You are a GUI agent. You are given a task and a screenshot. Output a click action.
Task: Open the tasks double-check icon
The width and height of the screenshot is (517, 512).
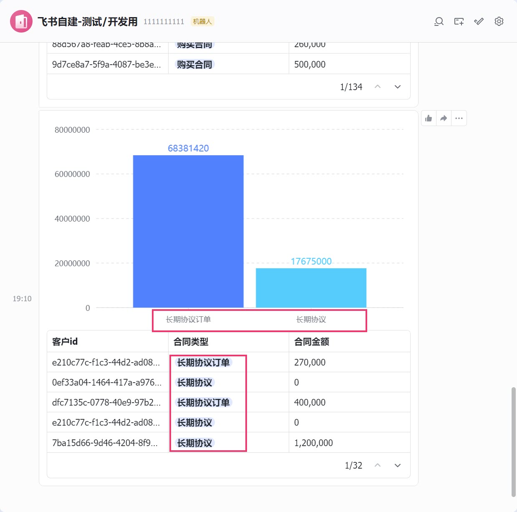pyautogui.click(x=479, y=21)
